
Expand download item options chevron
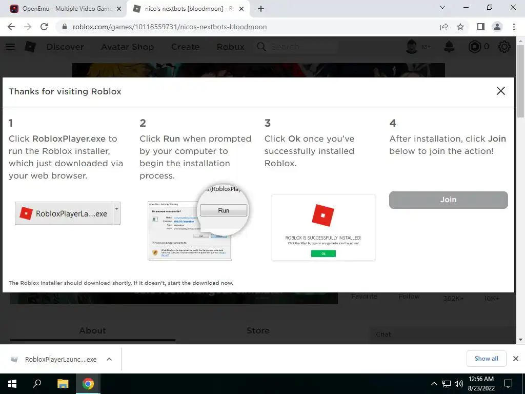click(109, 359)
